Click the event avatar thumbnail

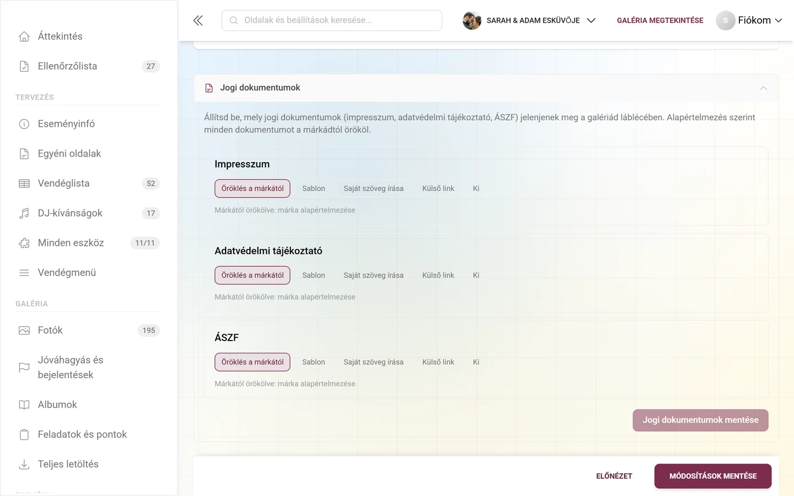point(472,20)
